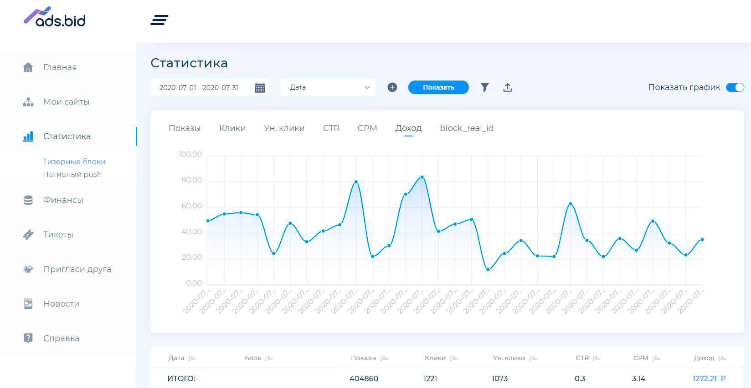
Task: Click the export upload icon
Action: (x=508, y=87)
